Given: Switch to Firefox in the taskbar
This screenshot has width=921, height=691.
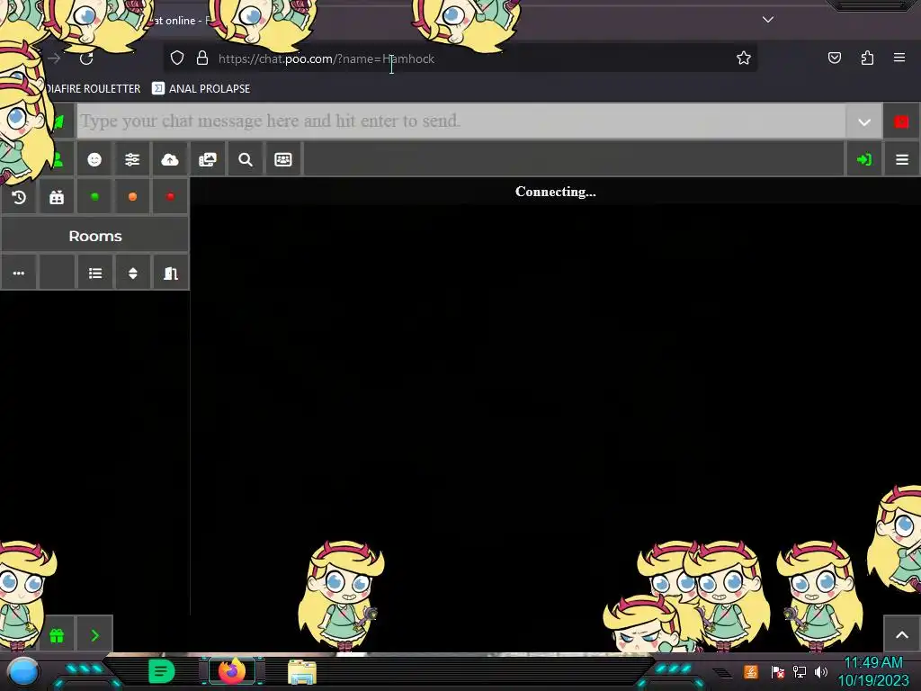Looking at the screenshot, I should (x=232, y=671).
